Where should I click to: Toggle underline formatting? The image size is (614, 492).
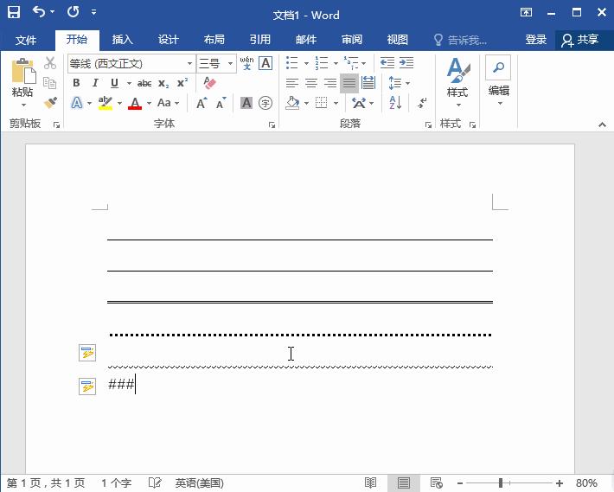114,83
